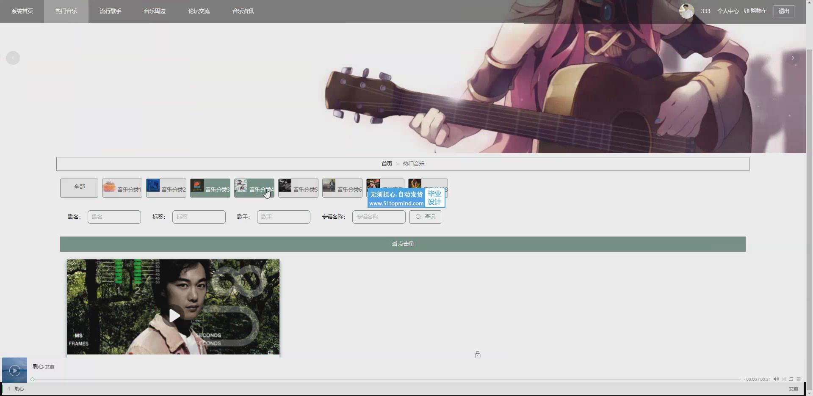This screenshot has height=396, width=813.
Task: Select the 全部 category filter
Action: (x=79, y=188)
